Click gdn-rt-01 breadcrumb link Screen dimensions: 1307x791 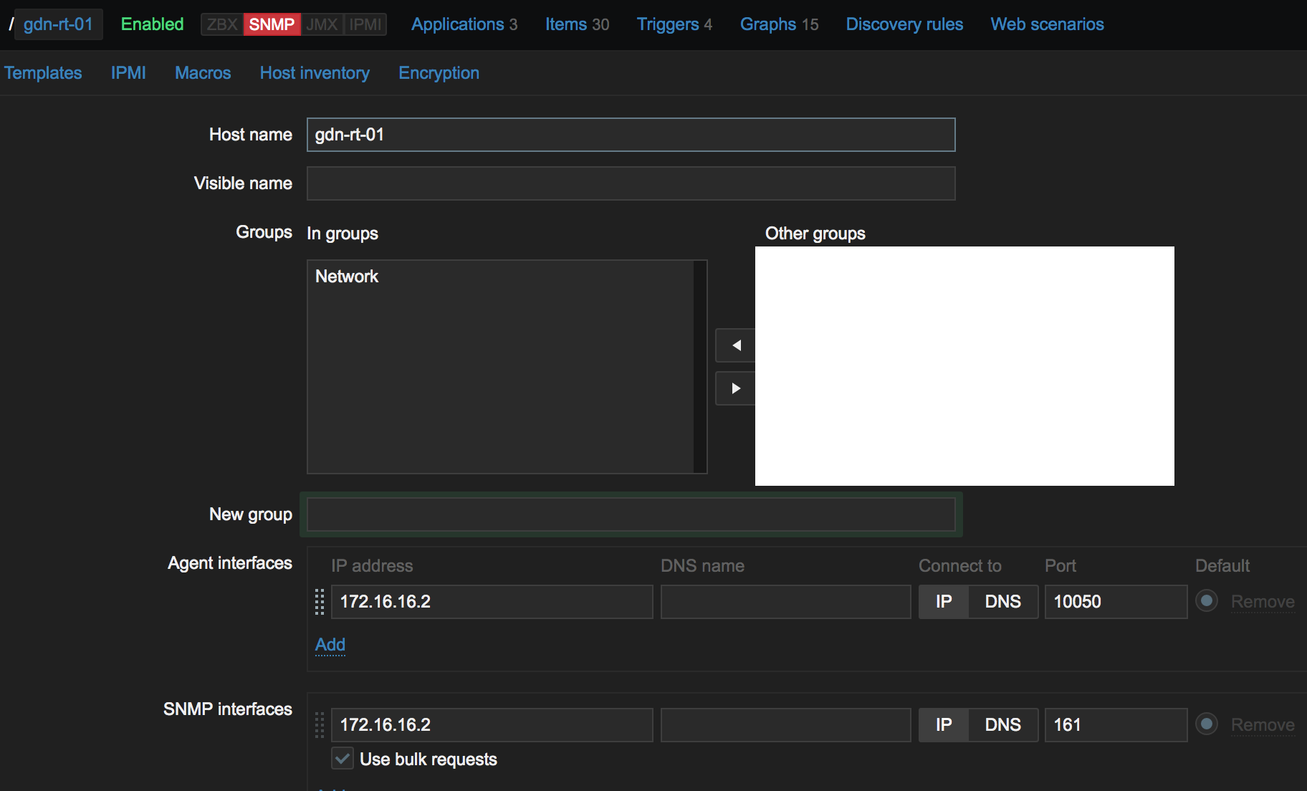pos(58,24)
